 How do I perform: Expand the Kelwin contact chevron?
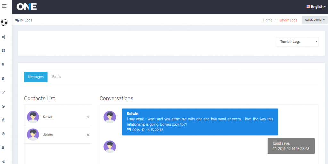tap(88, 117)
